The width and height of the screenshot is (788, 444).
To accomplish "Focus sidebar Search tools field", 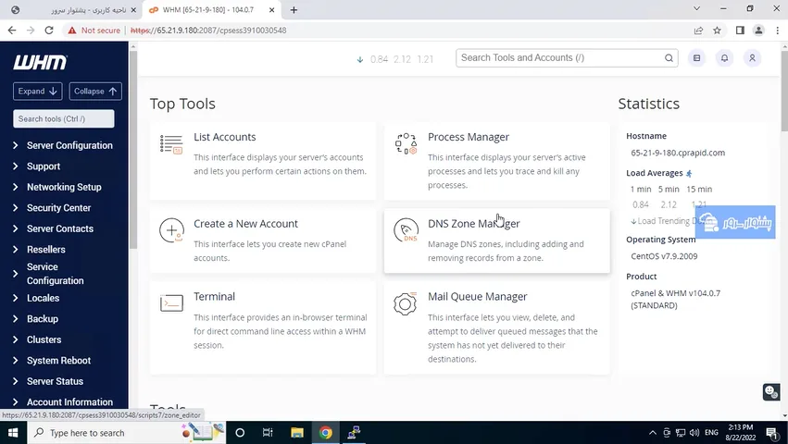I will click(x=64, y=119).
